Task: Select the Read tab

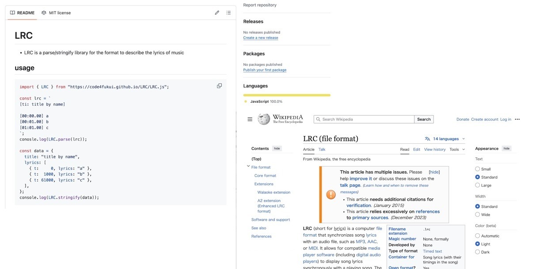Action: pos(405,149)
